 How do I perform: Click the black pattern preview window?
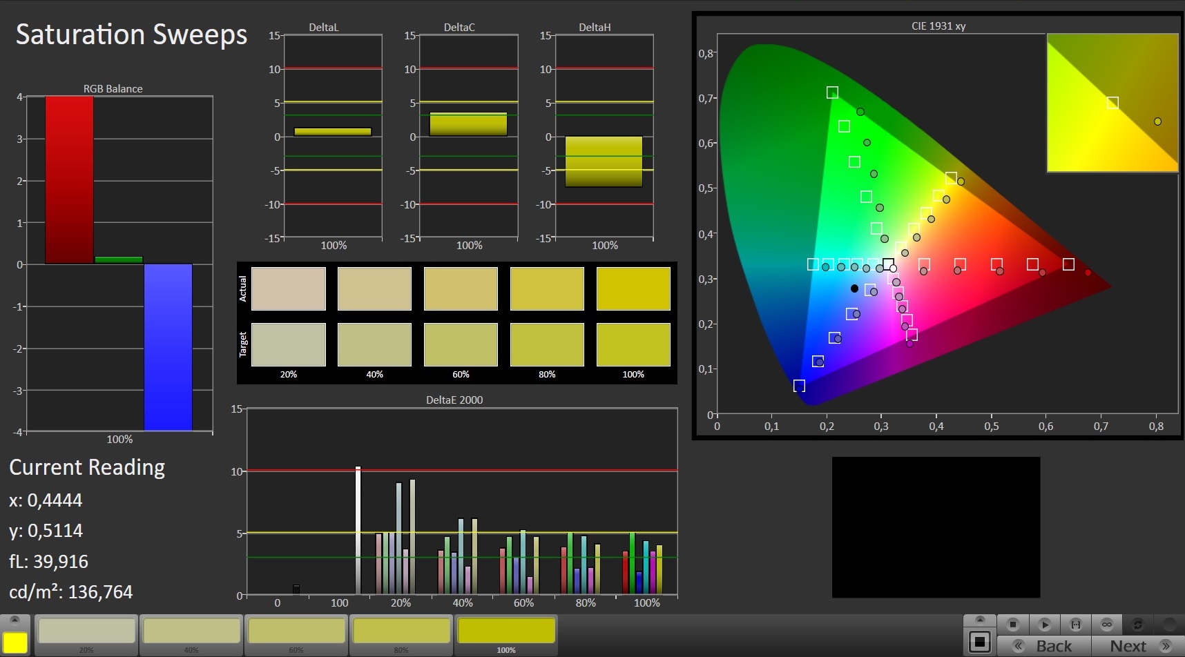click(x=936, y=527)
